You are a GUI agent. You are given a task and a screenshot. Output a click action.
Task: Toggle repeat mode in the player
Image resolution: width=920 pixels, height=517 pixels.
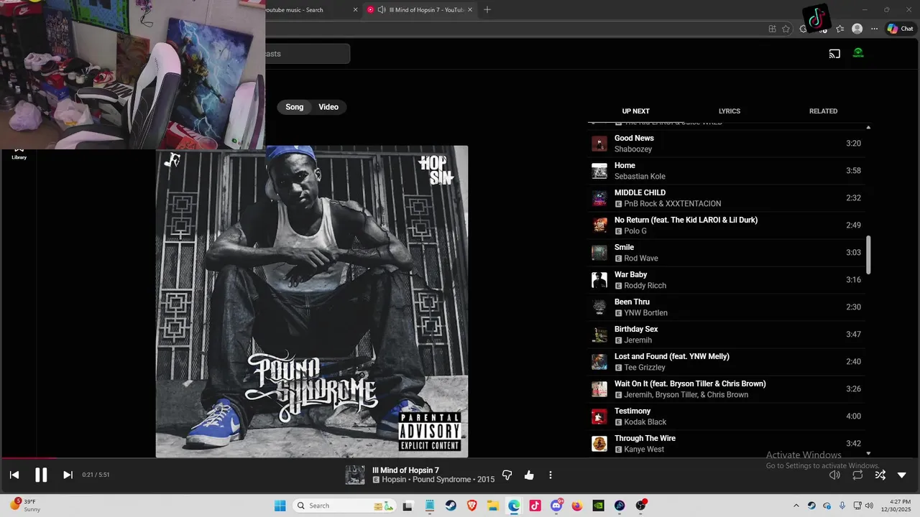(857, 475)
